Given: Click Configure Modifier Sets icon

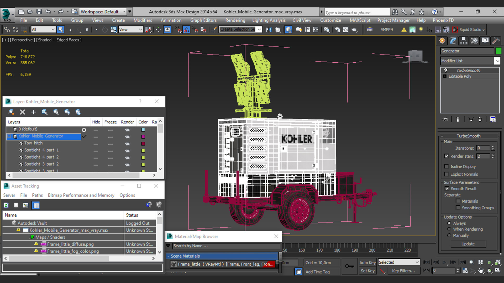Looking at the screenshot, I should click(493, 119).
